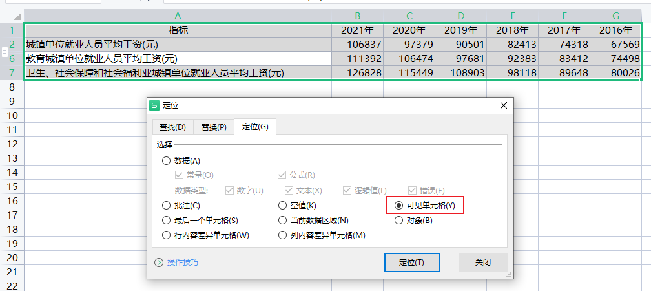
Task: Click the cell with value 74498
Action: click(x=615, y=59)
